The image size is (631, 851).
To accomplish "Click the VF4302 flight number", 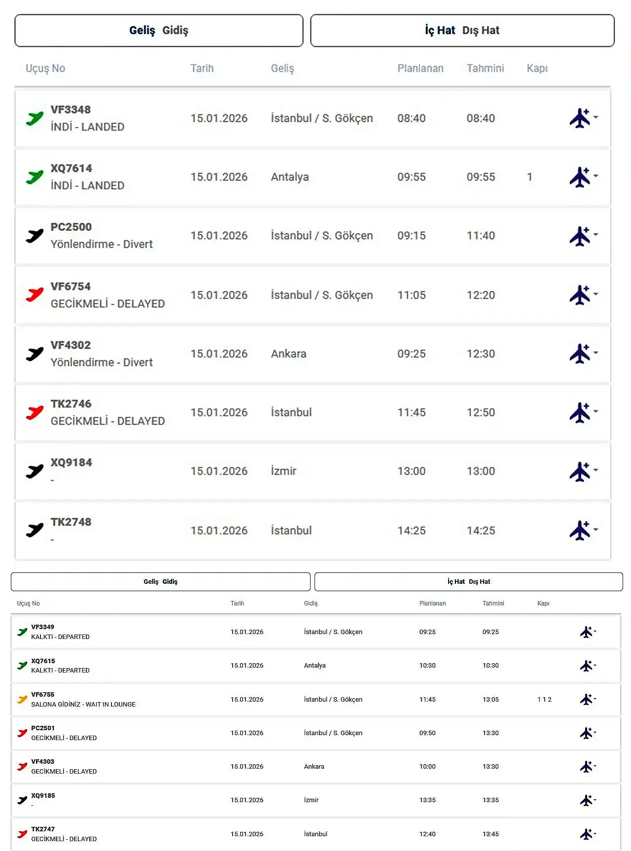I will [x=70, y=345].
